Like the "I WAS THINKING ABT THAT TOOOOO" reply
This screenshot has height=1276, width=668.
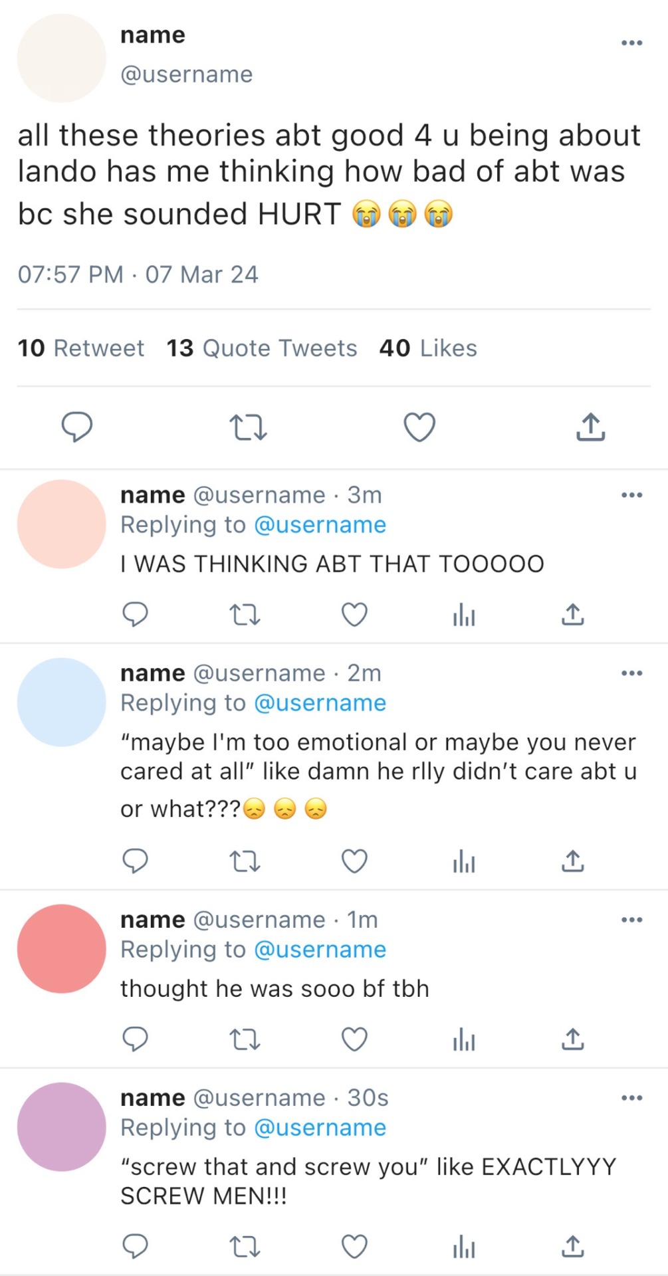coord(354,615)
